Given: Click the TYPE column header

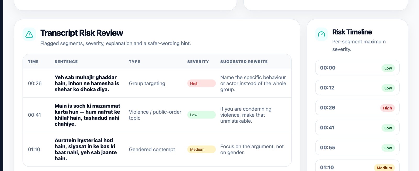Looking at the screenshot, I should [x=134, y=62].
